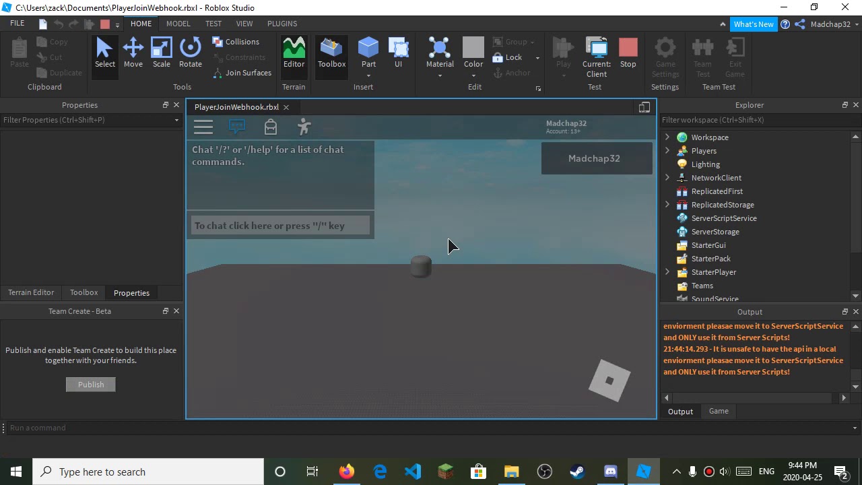Toggle Collisions option
The image size is (862, 485).
point(236,42)
